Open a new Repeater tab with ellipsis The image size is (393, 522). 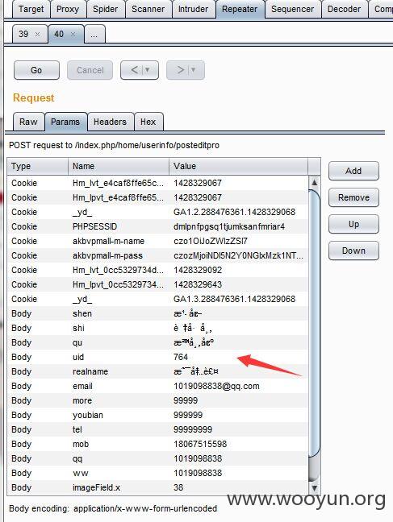coord(94,35)
